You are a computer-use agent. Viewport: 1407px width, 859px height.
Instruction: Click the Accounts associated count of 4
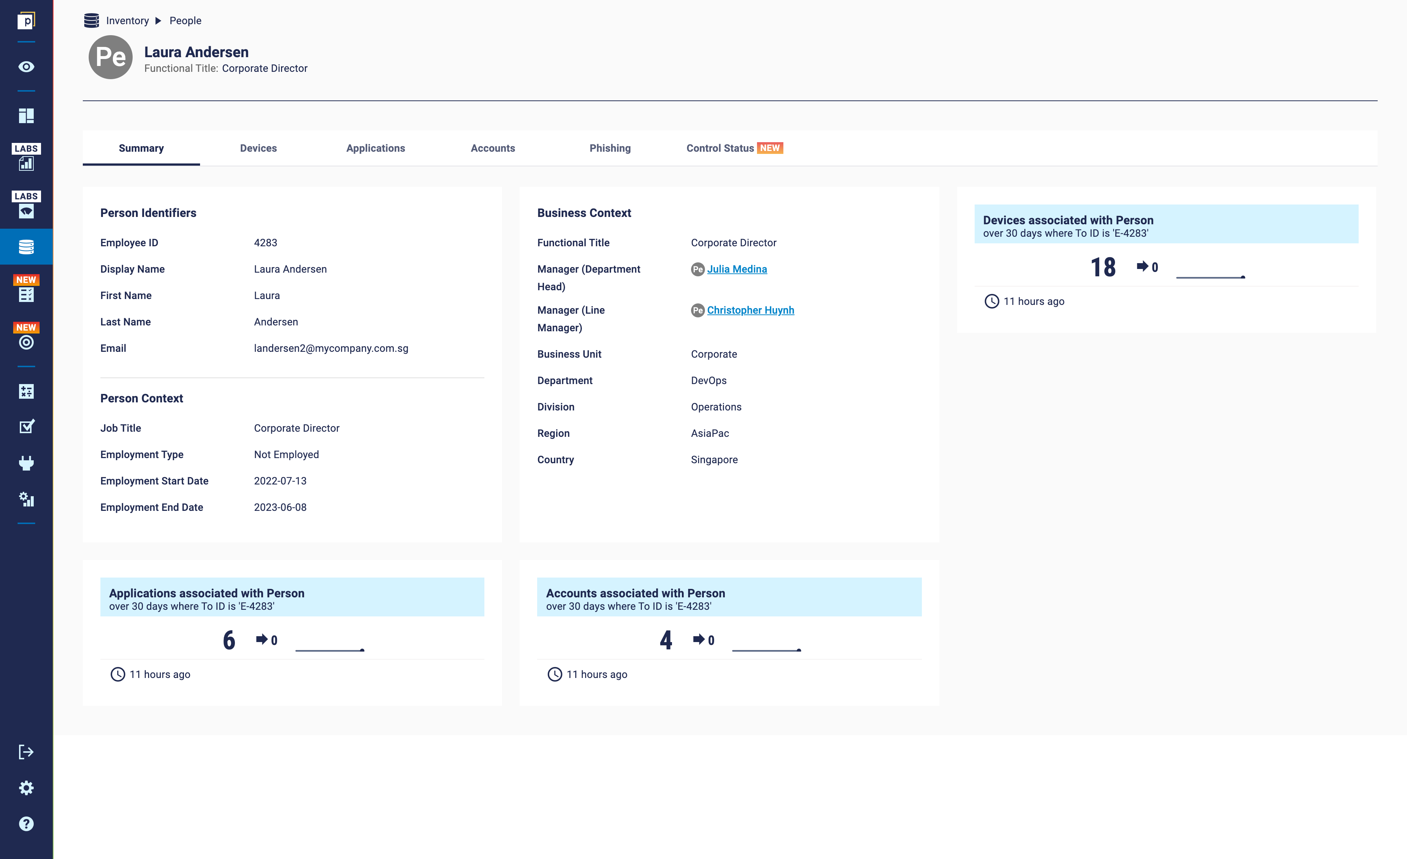tap(666, 640)
